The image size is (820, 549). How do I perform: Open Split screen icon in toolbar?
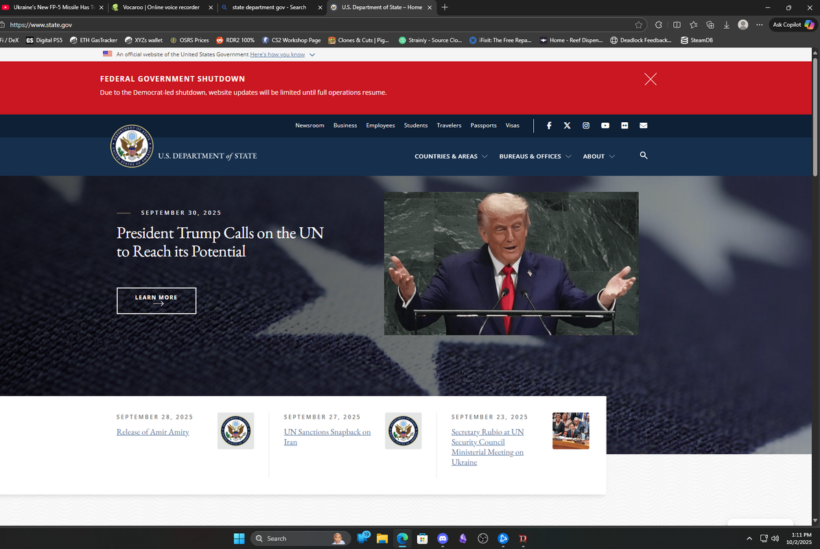(x=677, y=25)
